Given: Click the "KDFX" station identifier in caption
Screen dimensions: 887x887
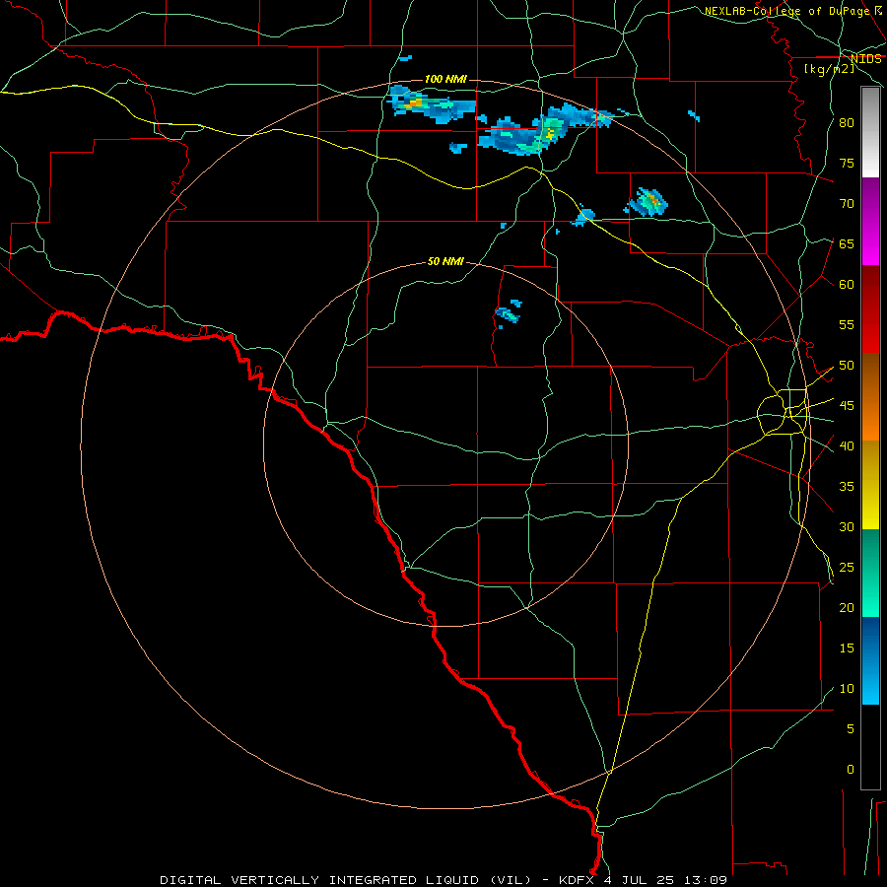Looking at the screenshot, I should pyautogui.click(x=577, y=880).
